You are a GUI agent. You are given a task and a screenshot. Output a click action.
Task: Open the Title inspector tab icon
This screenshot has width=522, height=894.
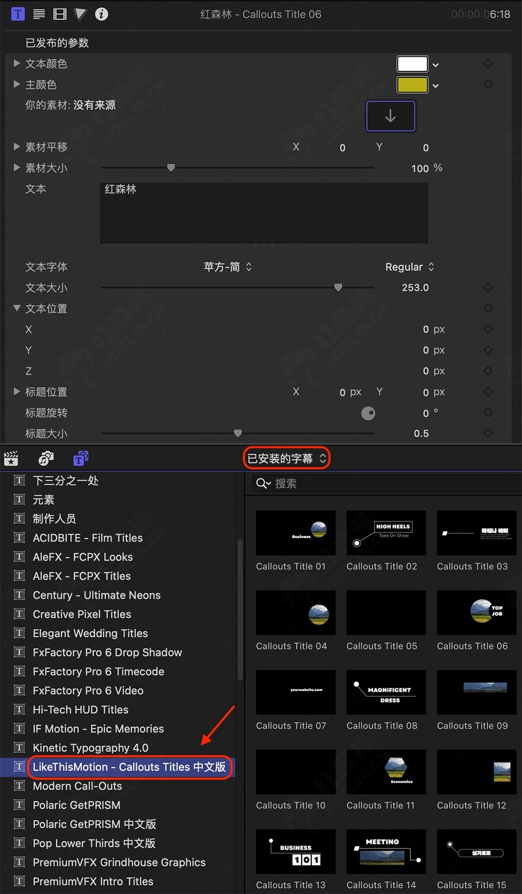click(18, 14)
